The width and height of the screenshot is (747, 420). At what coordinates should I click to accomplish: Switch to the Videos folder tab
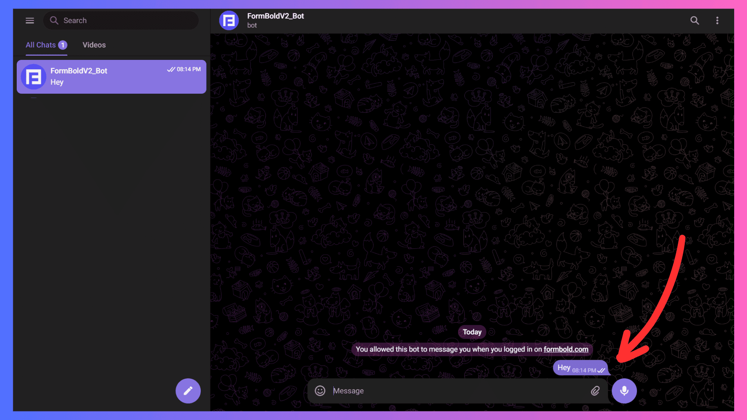tap(94, 45)
